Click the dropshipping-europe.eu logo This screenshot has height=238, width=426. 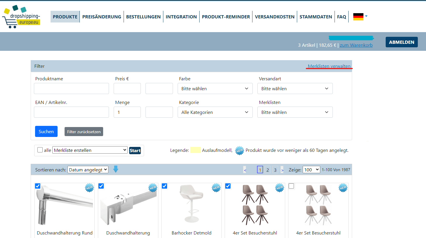tap(21, 17)
